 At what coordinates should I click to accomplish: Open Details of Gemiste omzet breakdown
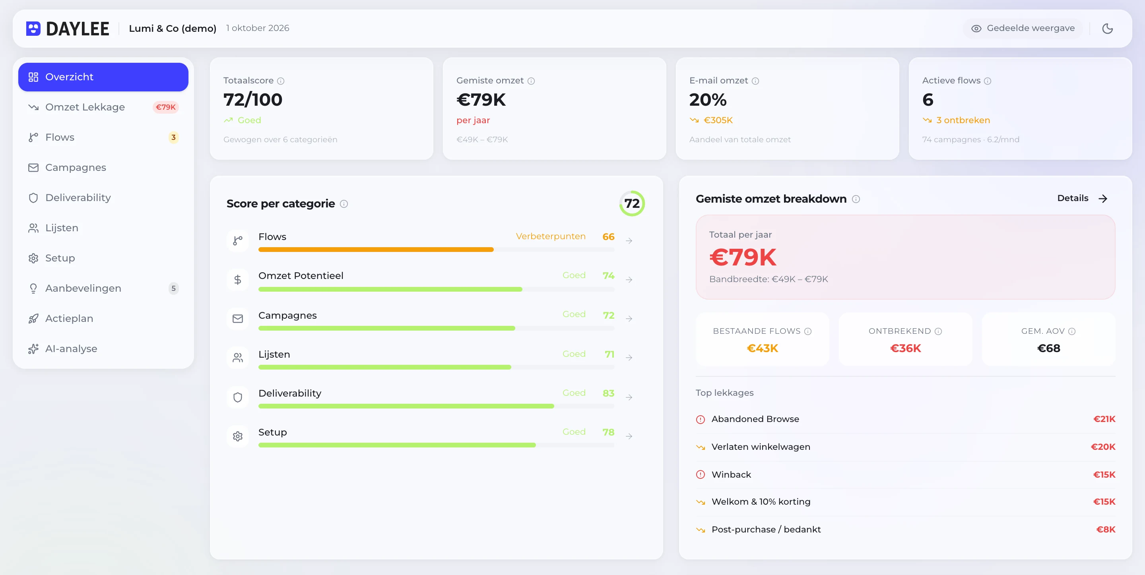coord(1082,198)
